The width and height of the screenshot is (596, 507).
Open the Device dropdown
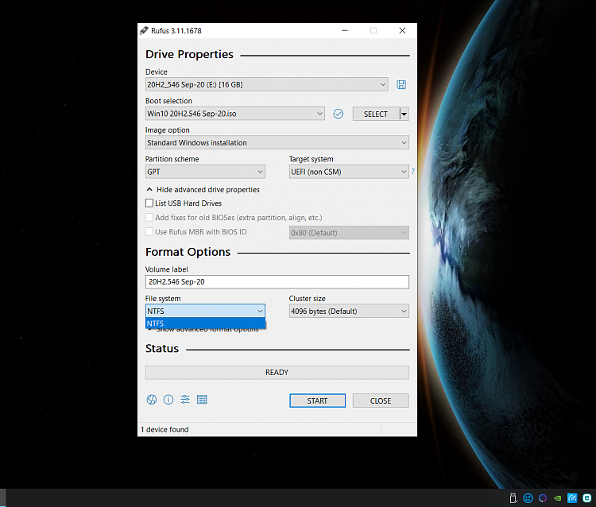point(266,84)
